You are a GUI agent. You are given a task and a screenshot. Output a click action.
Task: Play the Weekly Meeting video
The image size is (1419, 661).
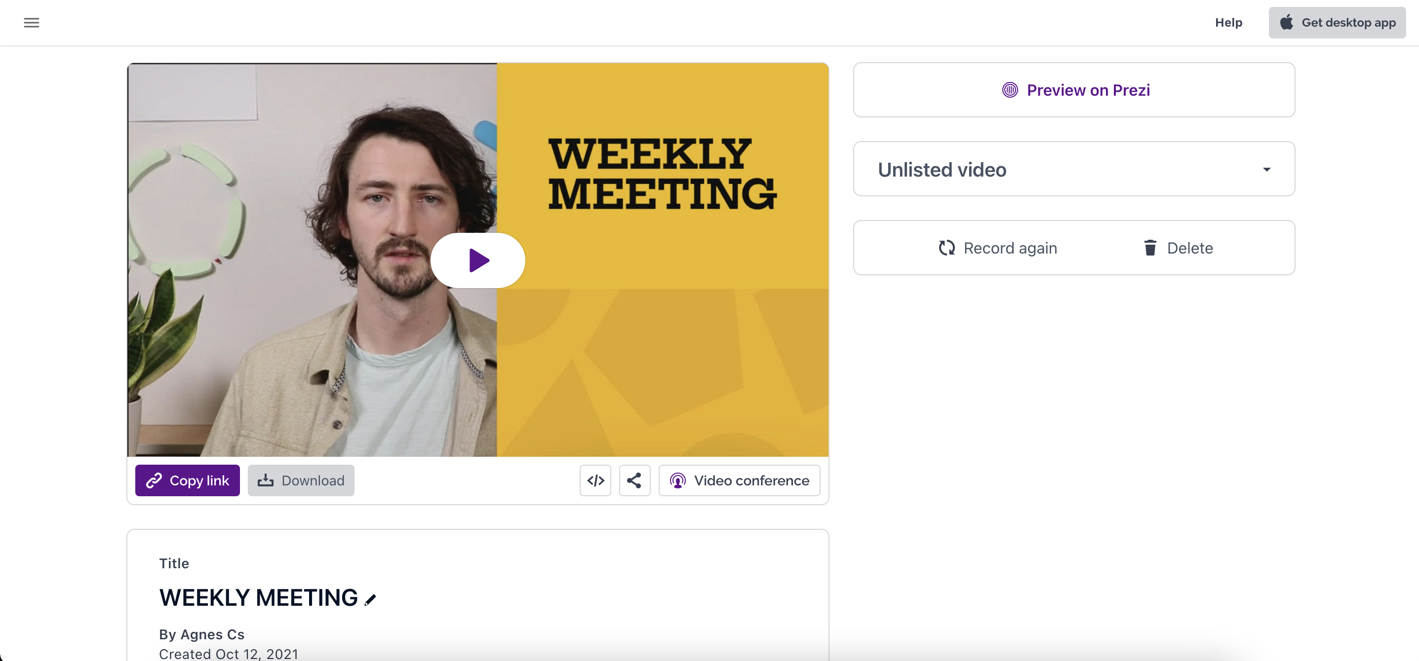[x=477, y=260]
